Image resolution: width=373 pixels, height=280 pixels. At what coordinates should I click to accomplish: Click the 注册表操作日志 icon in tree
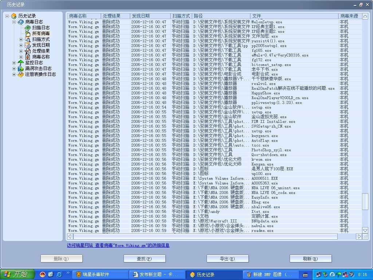[21, 74]
